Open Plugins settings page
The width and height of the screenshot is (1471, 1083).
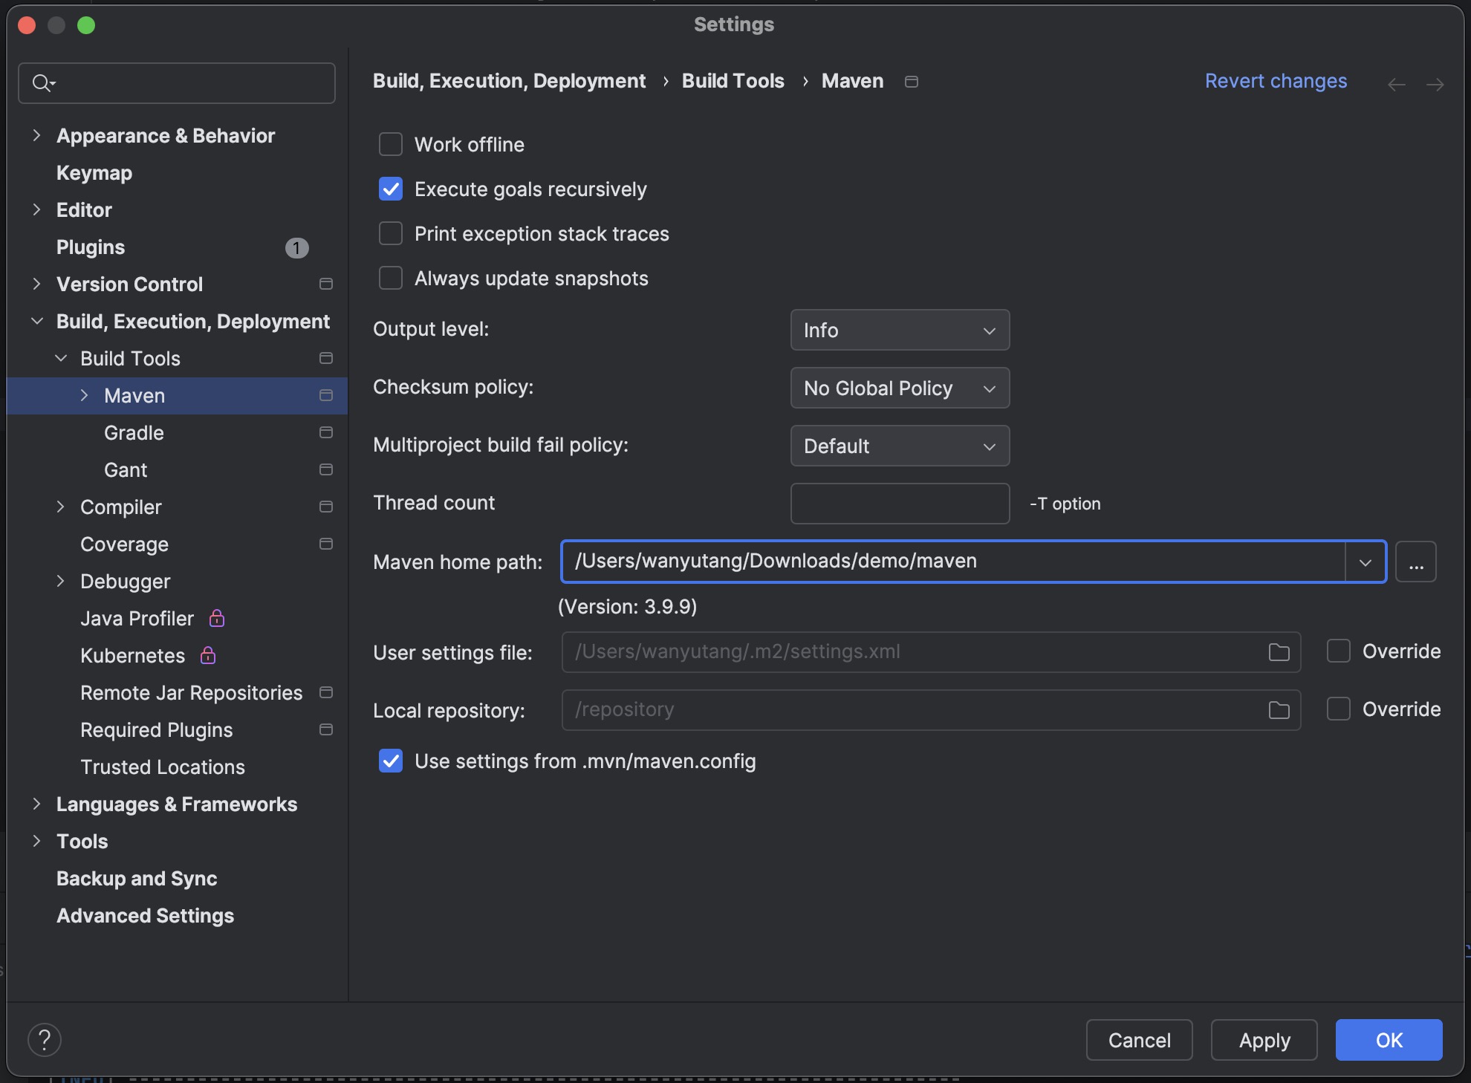tap(91, 247)
